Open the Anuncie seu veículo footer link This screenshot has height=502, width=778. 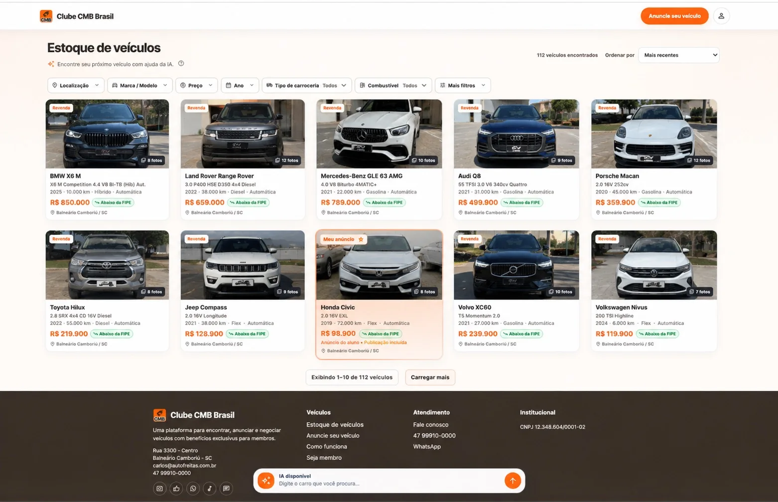pyautogui.click(x=333, y=436)
